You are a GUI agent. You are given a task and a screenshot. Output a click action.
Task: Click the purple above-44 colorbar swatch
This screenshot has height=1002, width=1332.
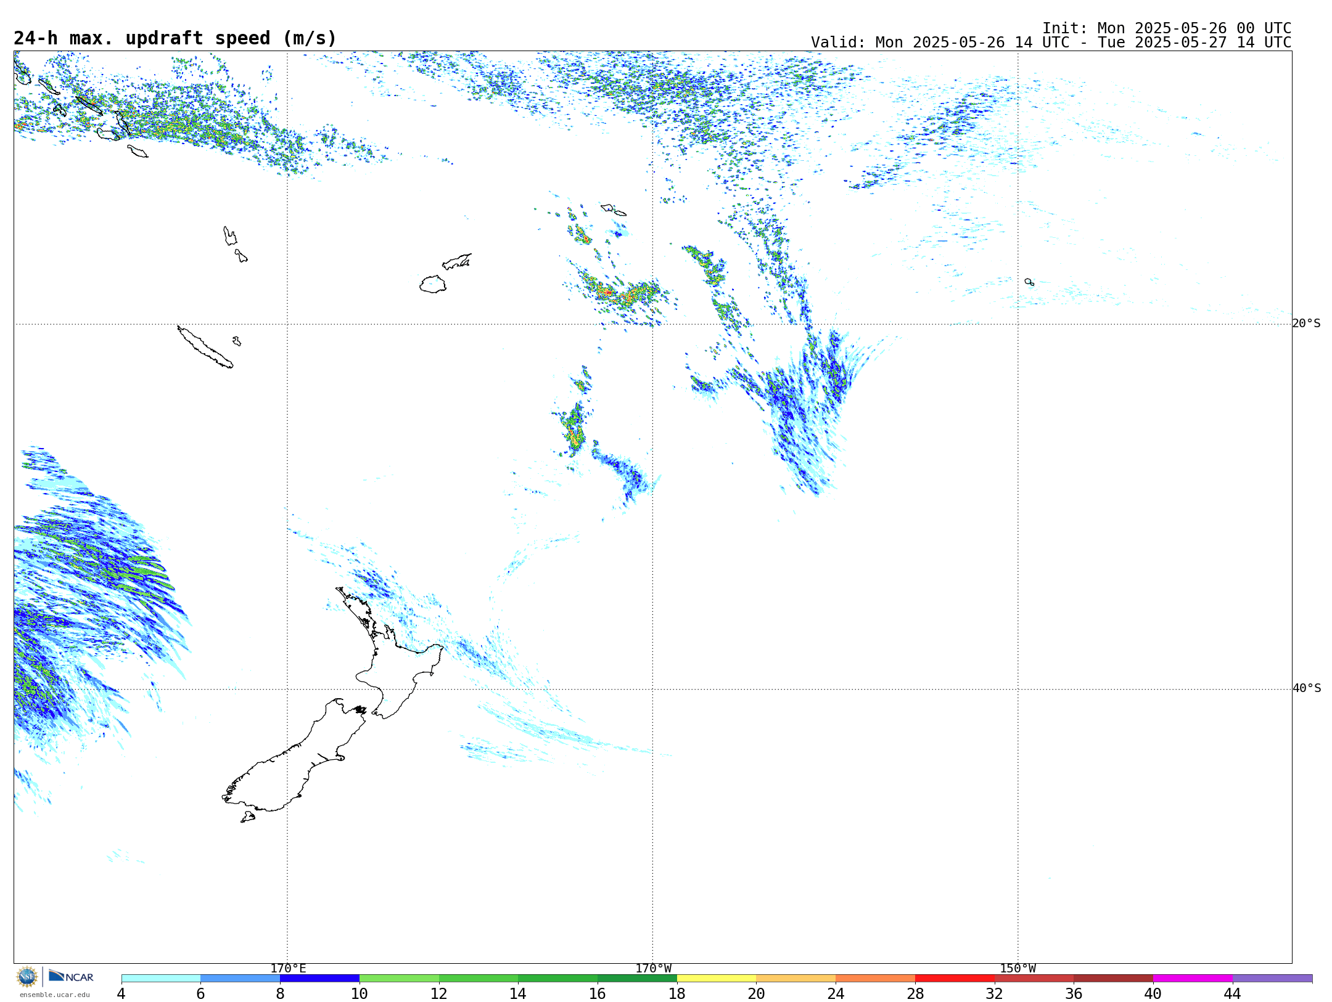pyautogui.click(x=1273, y=979)
